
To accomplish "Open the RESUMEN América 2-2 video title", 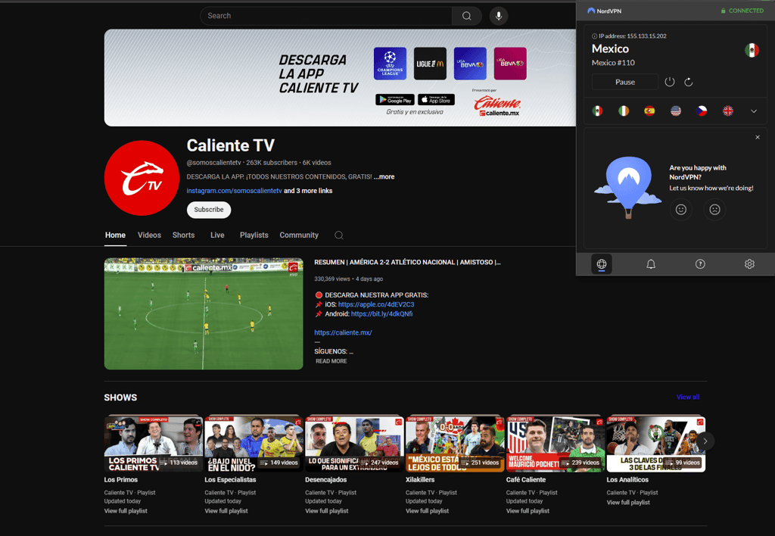I will [x=407, y=263].
